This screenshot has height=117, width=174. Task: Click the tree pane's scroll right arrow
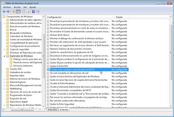coord(40,109)
